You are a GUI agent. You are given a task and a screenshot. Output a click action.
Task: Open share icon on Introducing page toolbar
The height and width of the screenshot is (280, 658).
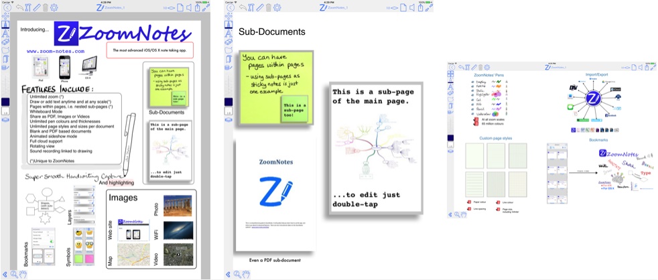coord(197,7)
